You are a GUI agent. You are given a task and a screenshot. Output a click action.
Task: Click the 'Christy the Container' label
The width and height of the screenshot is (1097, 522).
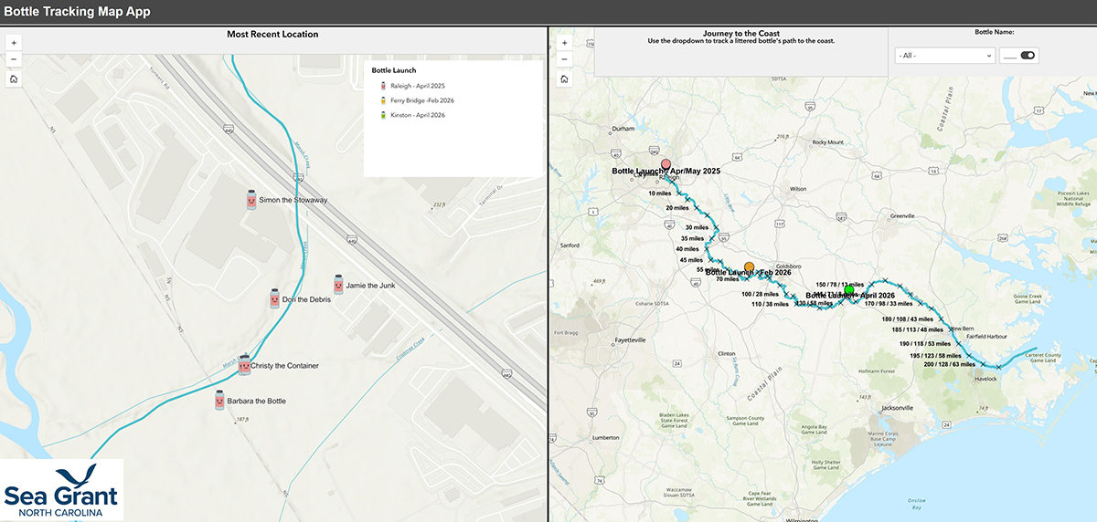(285, 366)
